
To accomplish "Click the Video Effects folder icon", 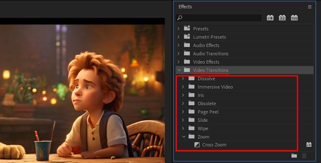I will coord(187,62).
